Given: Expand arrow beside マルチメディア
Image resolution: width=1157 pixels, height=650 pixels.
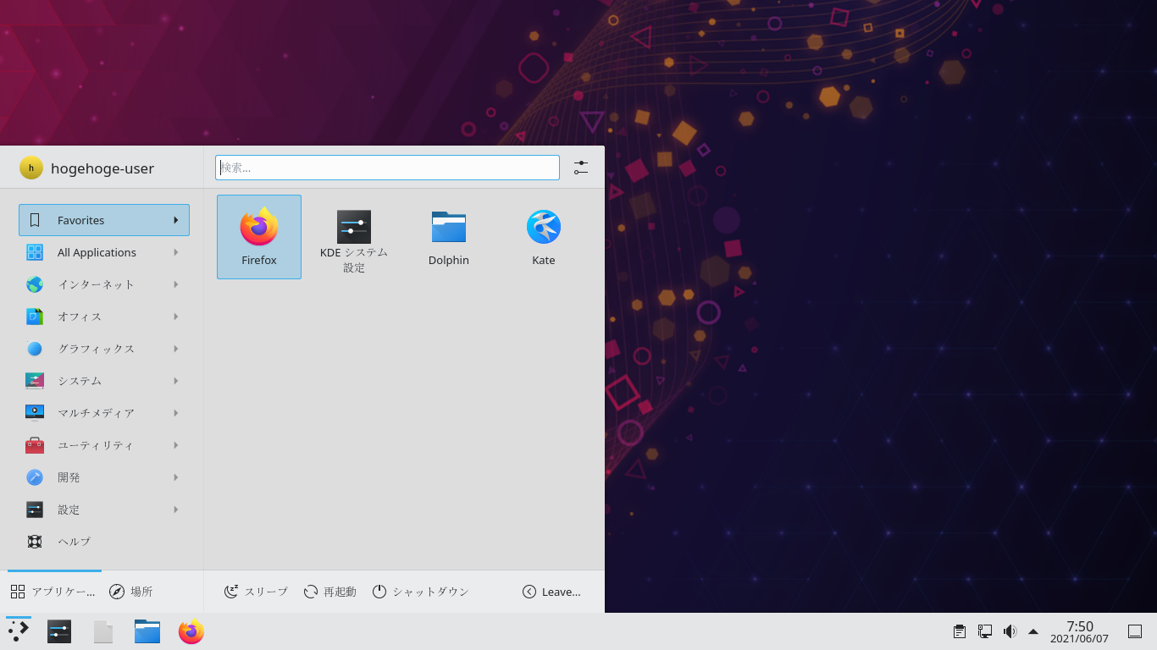Looking at the screenshot, I should [x=176, y=413].
